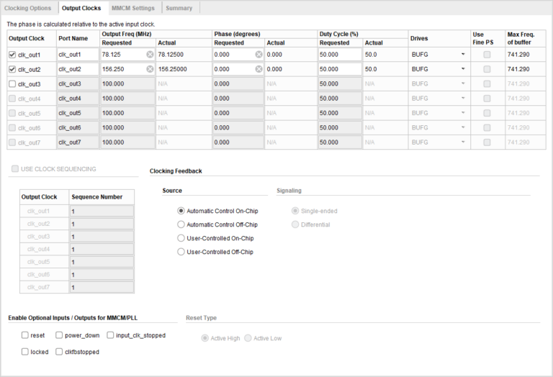Select User-Controlled Off-Chip feedback source

[x=181, y=252]
